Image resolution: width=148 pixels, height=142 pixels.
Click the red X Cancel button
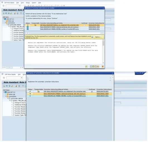point(103,67)
